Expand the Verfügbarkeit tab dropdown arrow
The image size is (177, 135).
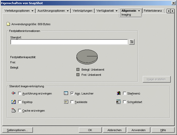tap(116, 11)
